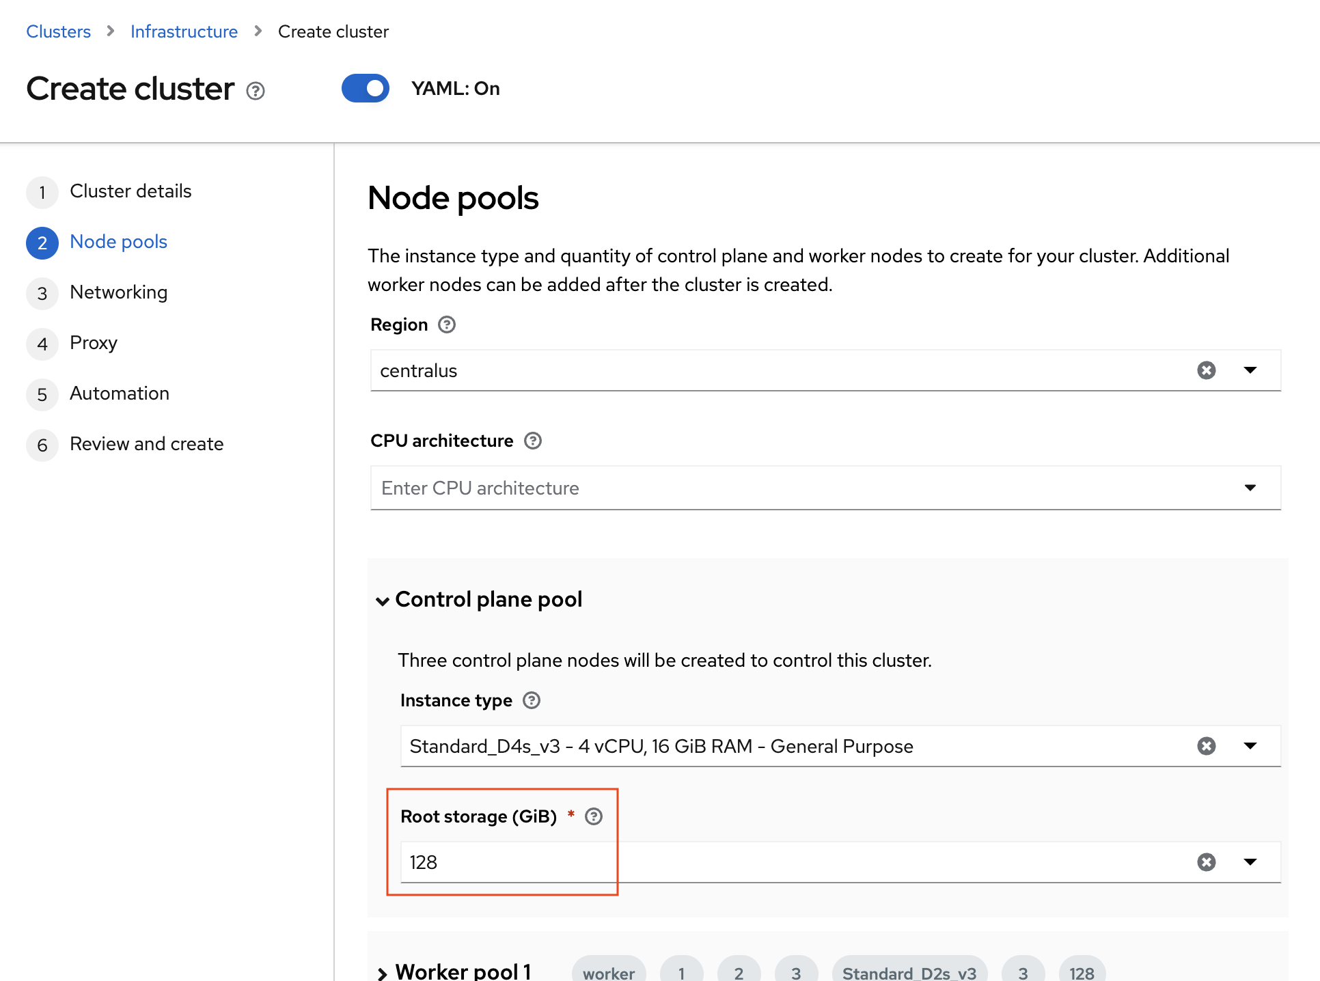Viewport: 1320px width, 981px height.
Task: Open the Instance type dropdown arrow
Action: 1250,746
